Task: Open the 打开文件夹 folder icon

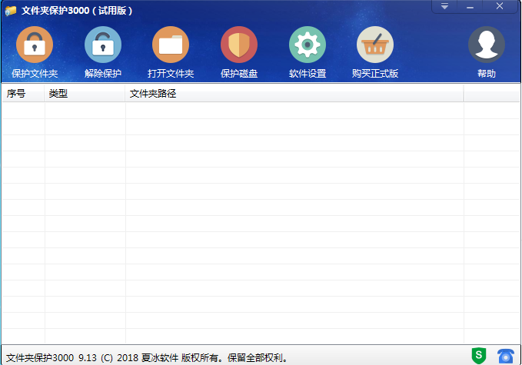Action: 171,45
